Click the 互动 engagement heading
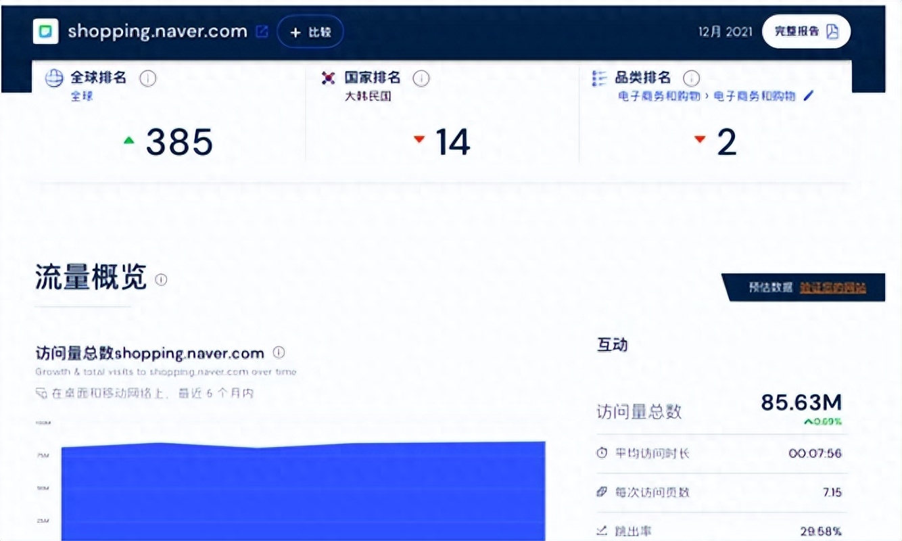Image resolution: width=902 pixels, height=541 pixels. [x=612, y=345]
